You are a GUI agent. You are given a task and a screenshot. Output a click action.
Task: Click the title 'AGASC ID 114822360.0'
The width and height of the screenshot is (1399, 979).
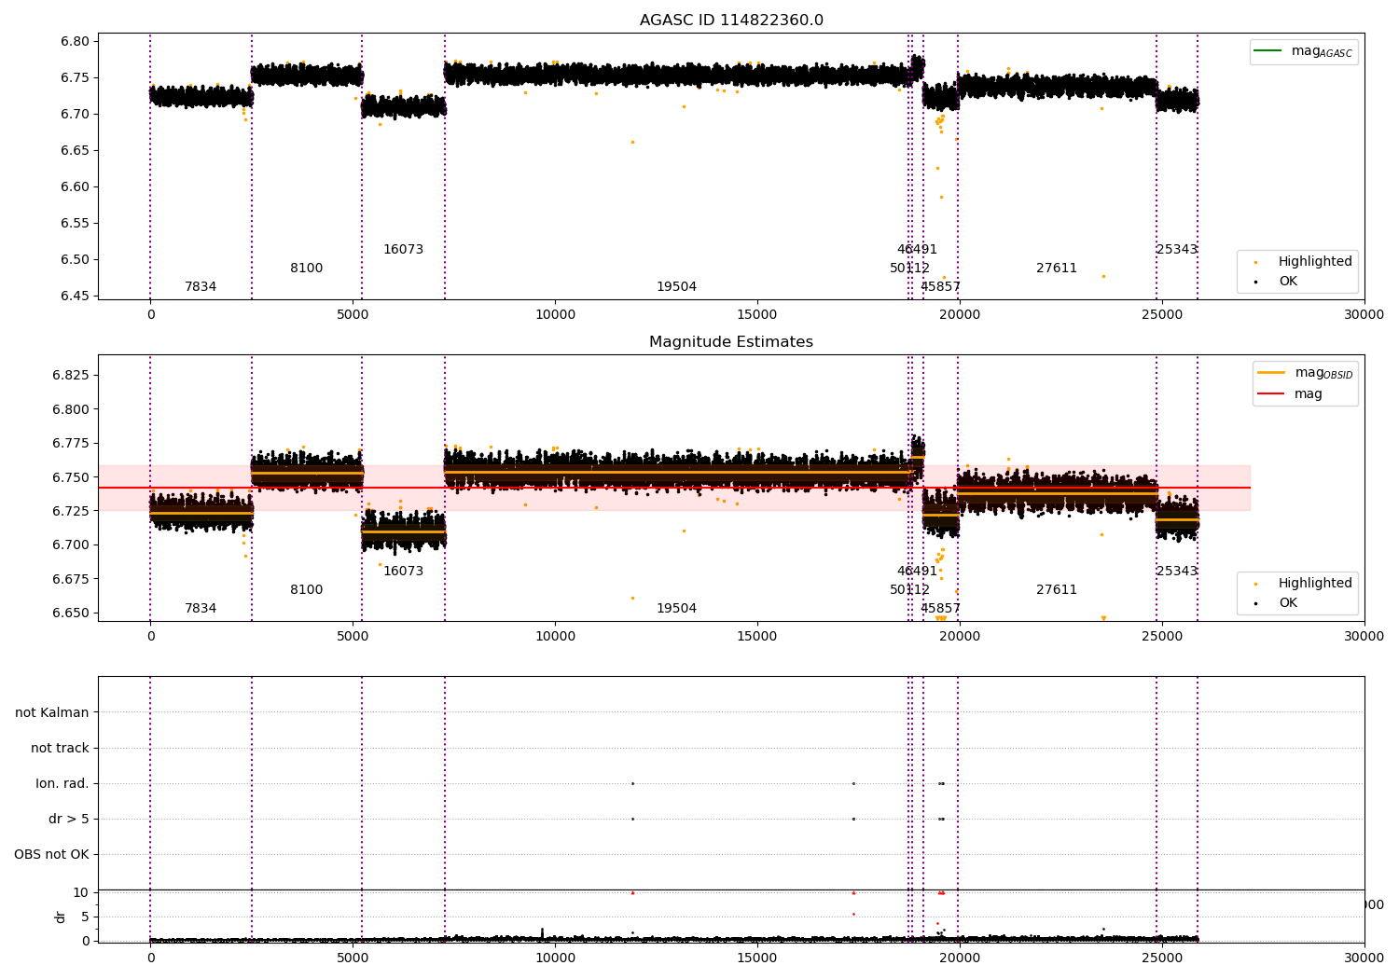(731, 21)
